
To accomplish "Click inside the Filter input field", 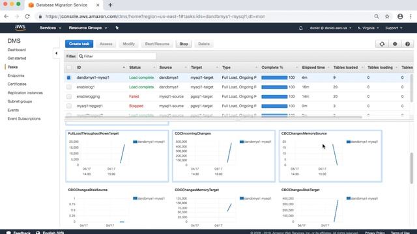I will pyautogui.click(x=117, y=57).
